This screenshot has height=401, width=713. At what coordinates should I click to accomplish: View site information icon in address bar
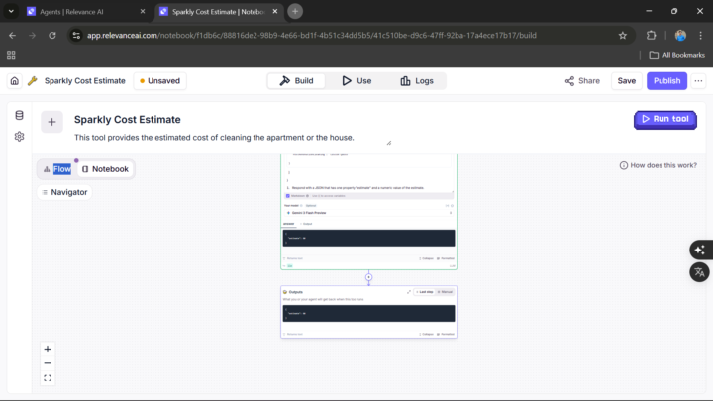click(x=76, y=35)
